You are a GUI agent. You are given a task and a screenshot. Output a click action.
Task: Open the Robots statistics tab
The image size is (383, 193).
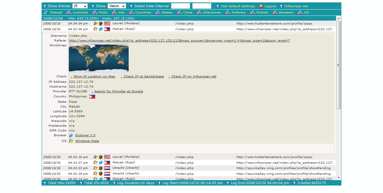click(x=262, y=13)
